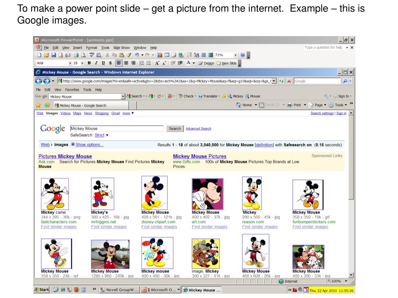Click the Spelling check icon in PowerPoint
The width and height of the screenshot is (398, 298).
pos(92,55)
